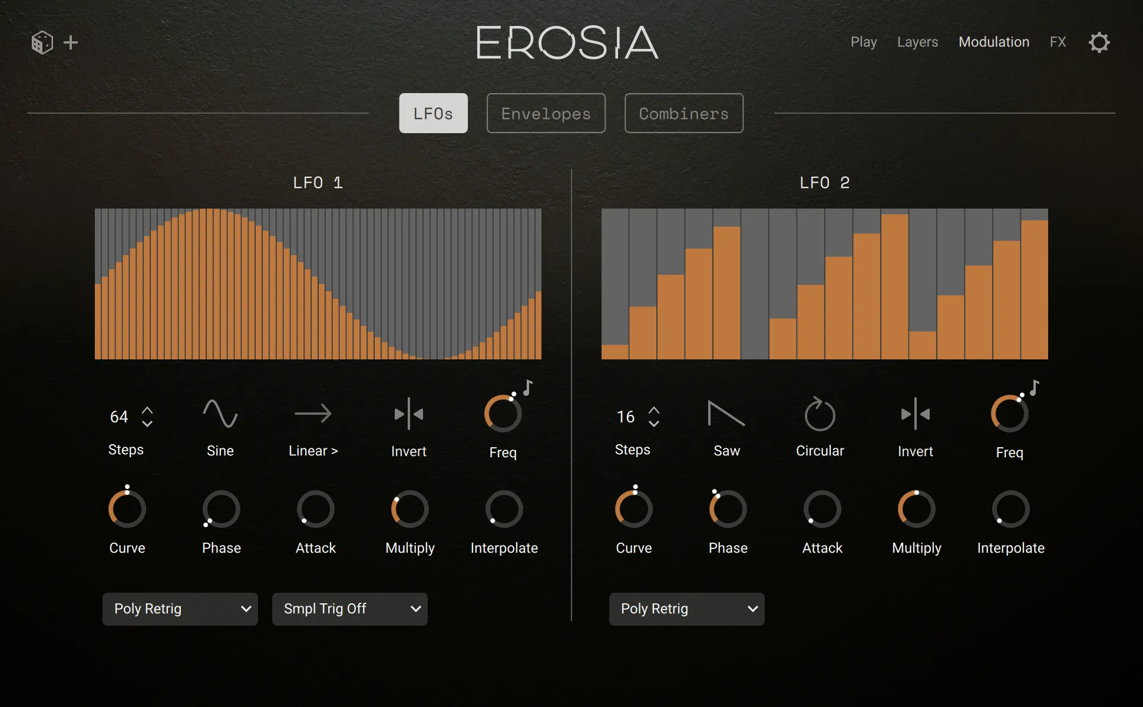The width and height of the screenshot is (1143, 707).
Task: Toggle Invert on LFO 2
Action: click(x=915, y=414)
